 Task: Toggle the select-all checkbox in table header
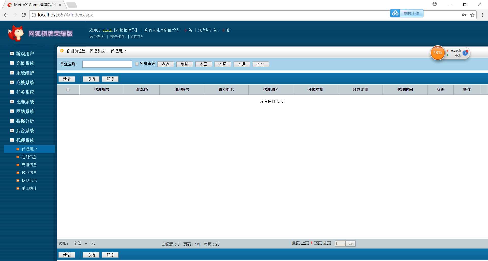[x=68, y=89]
